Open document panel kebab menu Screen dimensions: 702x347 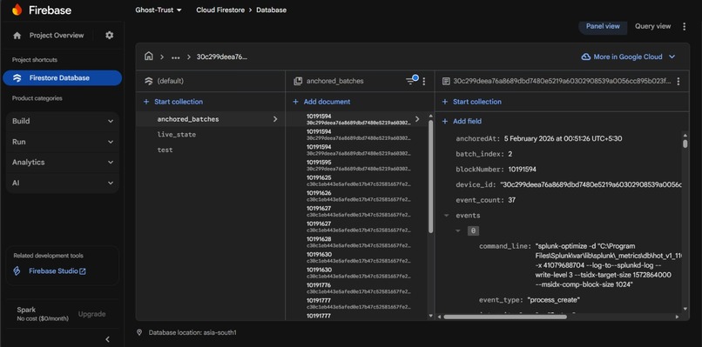[x=678, y=82]
